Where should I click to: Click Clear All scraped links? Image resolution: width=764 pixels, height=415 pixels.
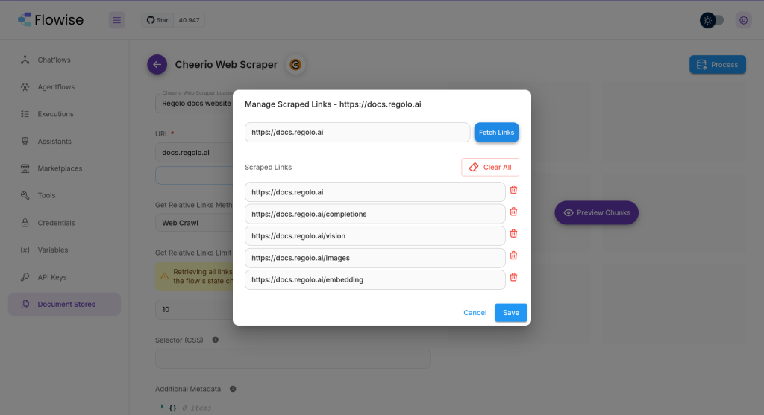coord(490,167)
